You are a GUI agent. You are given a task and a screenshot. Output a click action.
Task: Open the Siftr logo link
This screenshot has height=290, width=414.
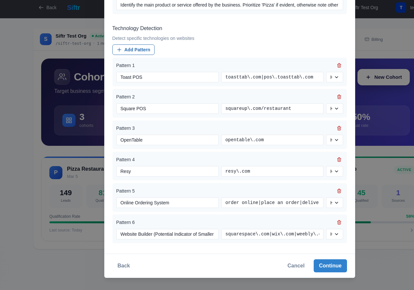click(x=74, y=8)
